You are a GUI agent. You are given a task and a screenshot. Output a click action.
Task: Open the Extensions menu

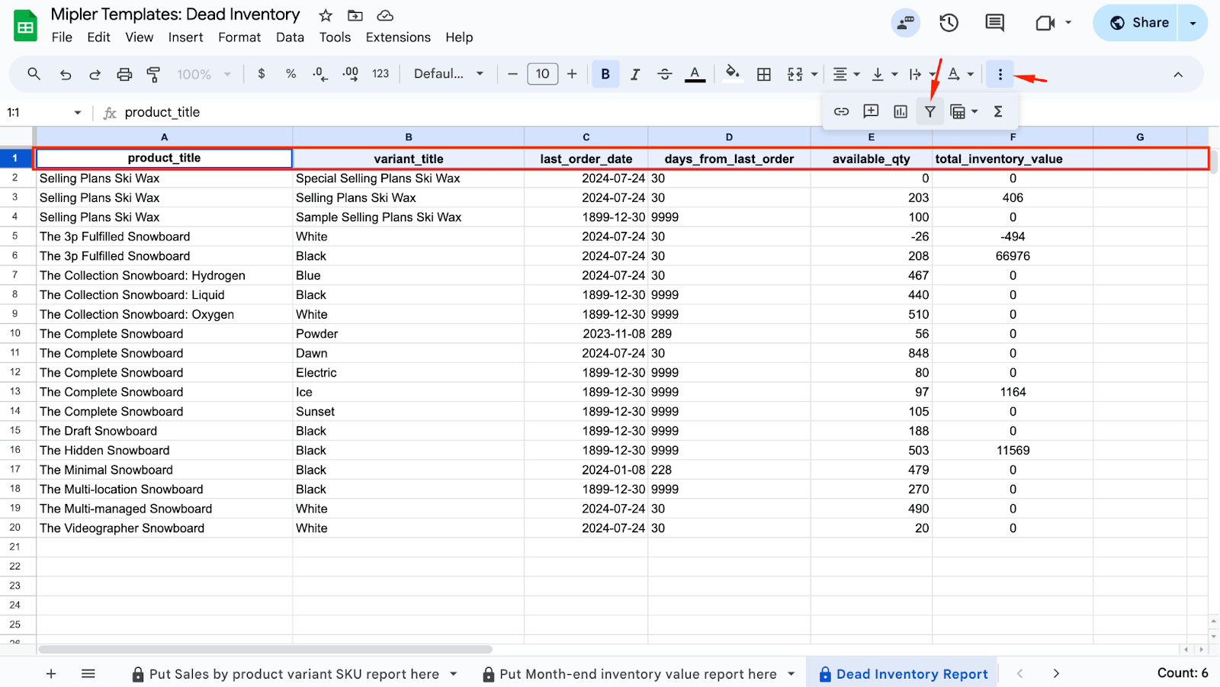(397, 37)
